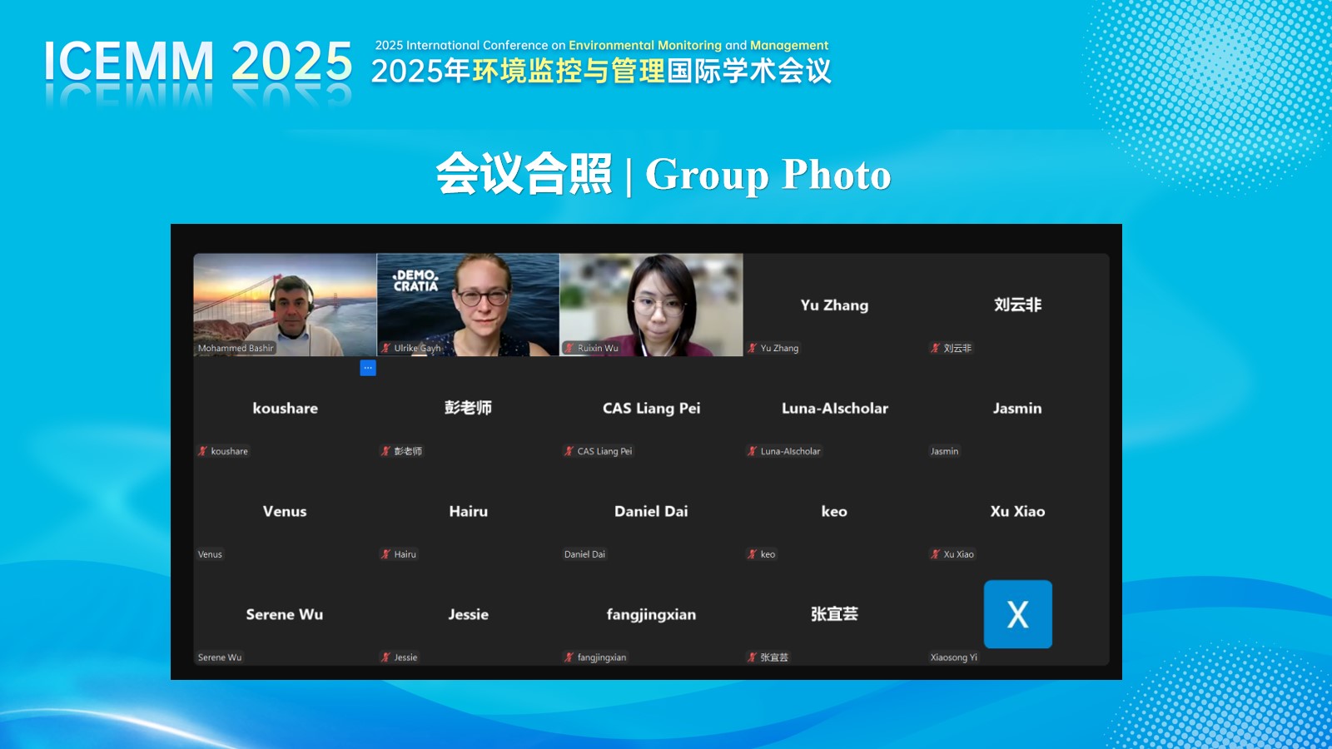
Task: Select Ulrike Gayh's video thumbnail
Action: click(468, 305)
